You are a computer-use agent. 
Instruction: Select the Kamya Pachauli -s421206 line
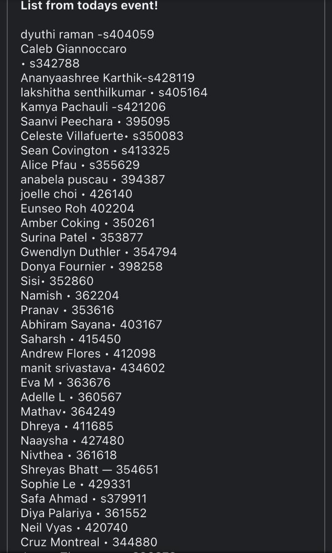click(x=93, y=107)
